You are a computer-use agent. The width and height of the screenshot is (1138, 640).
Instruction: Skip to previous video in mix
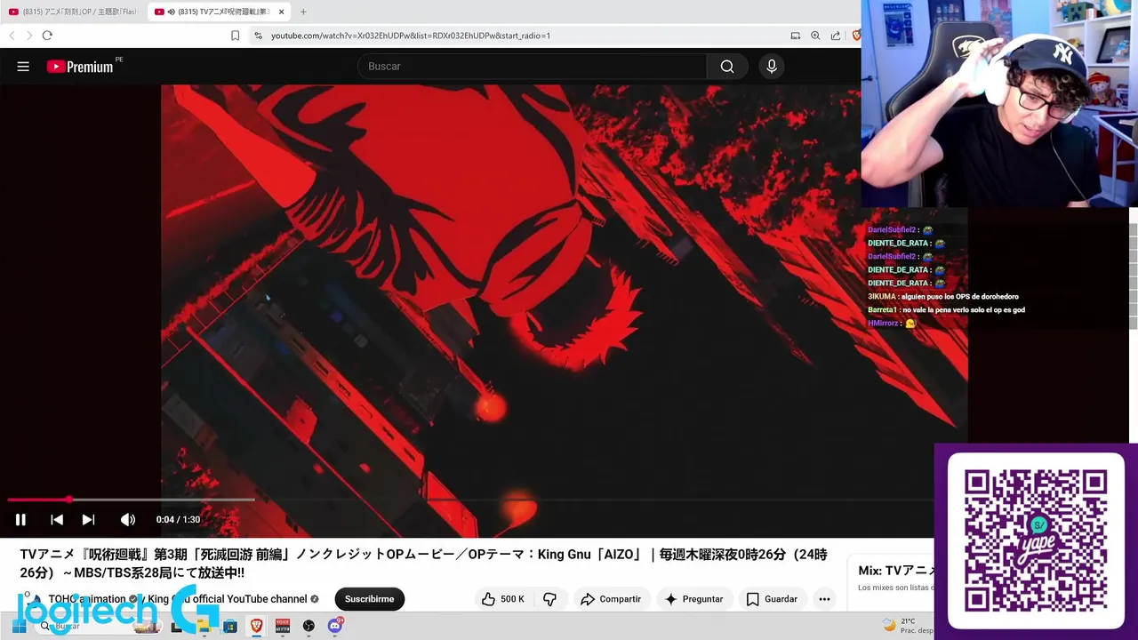point(57,520)
